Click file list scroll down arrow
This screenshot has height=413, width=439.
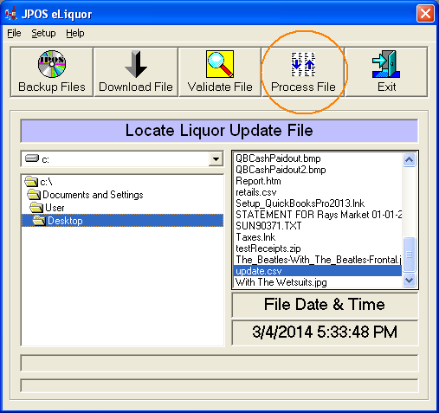[x=409, y=280]
